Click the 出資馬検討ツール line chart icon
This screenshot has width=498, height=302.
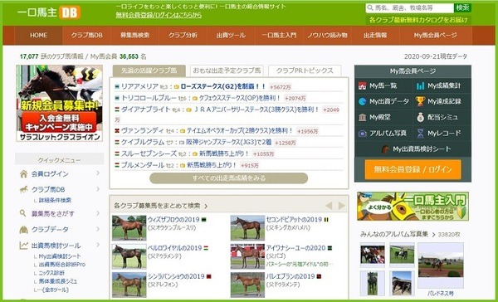pos(23,245)
